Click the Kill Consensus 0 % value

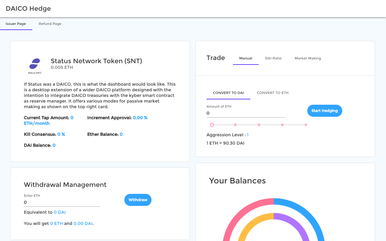click(61, 134)
